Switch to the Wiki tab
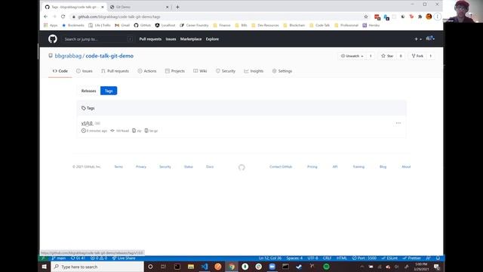The width and height of the screenshot is (483, 272). (200, 71)
